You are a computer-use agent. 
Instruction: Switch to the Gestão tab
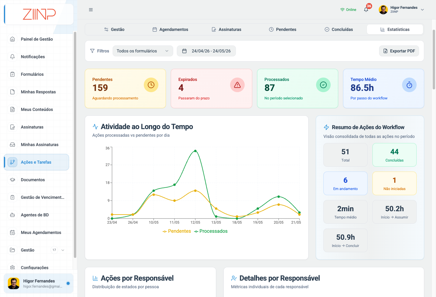pos(114,29)
